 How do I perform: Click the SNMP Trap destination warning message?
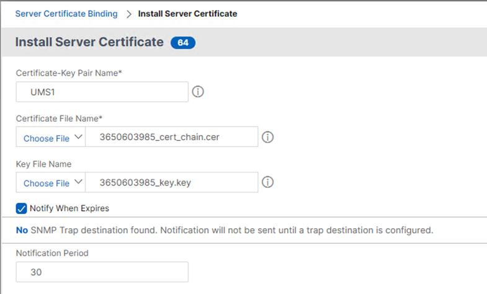[x=223, y=230]
